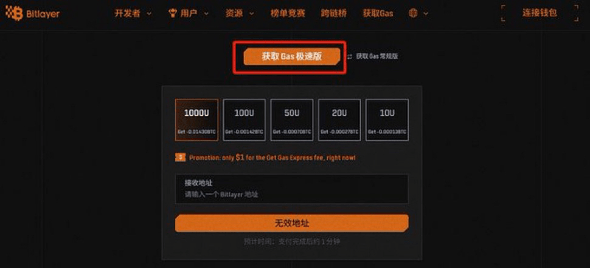Click the 接收地址 address input field
The height and width of the screenshot is (268, 590).
pos(292,189)
